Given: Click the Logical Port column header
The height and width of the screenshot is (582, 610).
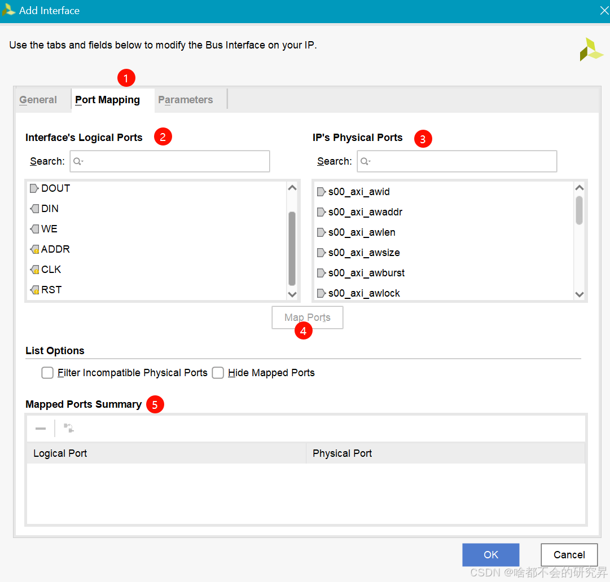Looking at the screenshot, I should click(x=166, y=453).
